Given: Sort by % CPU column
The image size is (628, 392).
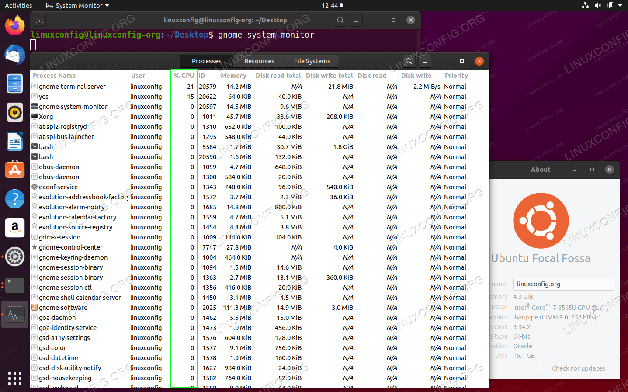Looking at the screenshot, I should 184,76.
